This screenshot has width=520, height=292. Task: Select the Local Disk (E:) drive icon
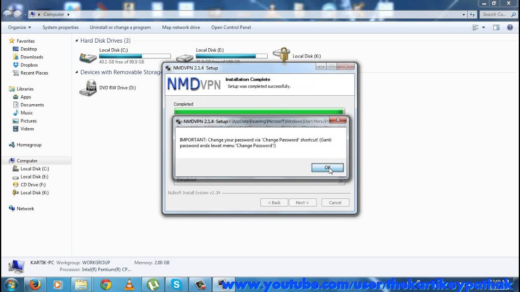click(184, 58)
